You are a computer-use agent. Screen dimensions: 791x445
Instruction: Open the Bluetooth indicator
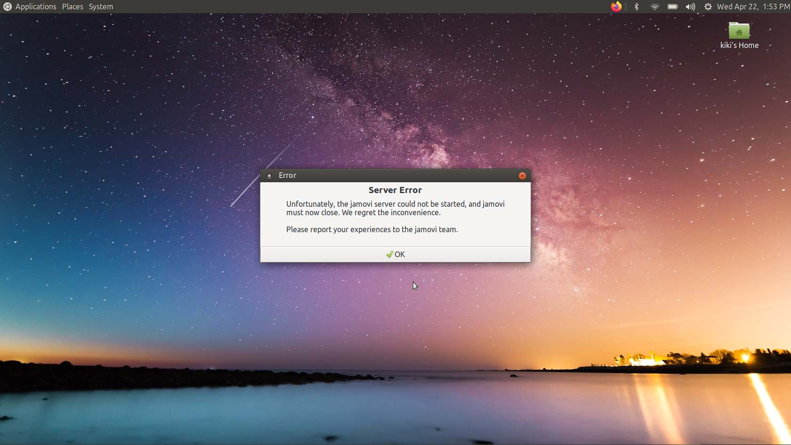pos(637,7)
